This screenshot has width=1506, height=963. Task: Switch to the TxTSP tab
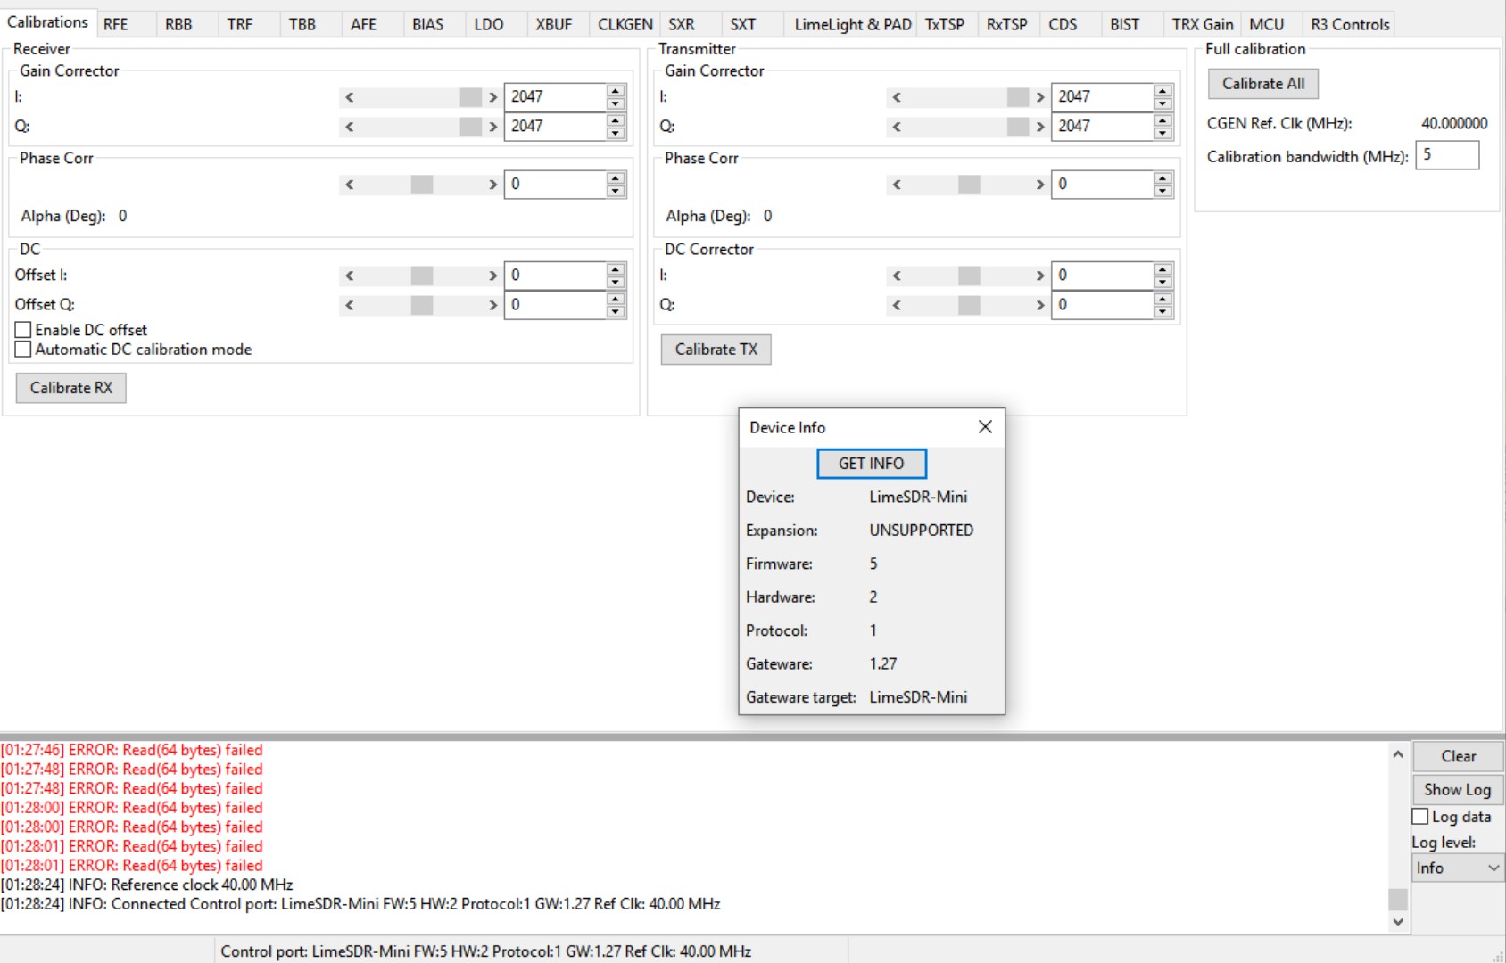(x=945, y=24)
